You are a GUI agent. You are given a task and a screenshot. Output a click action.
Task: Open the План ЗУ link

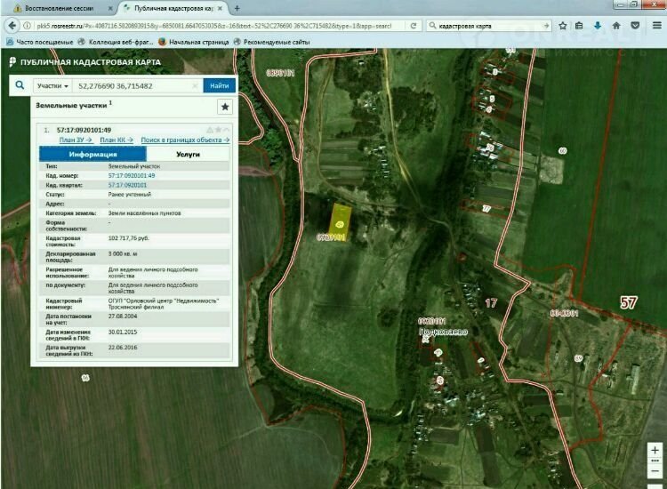tap(76, 140)
